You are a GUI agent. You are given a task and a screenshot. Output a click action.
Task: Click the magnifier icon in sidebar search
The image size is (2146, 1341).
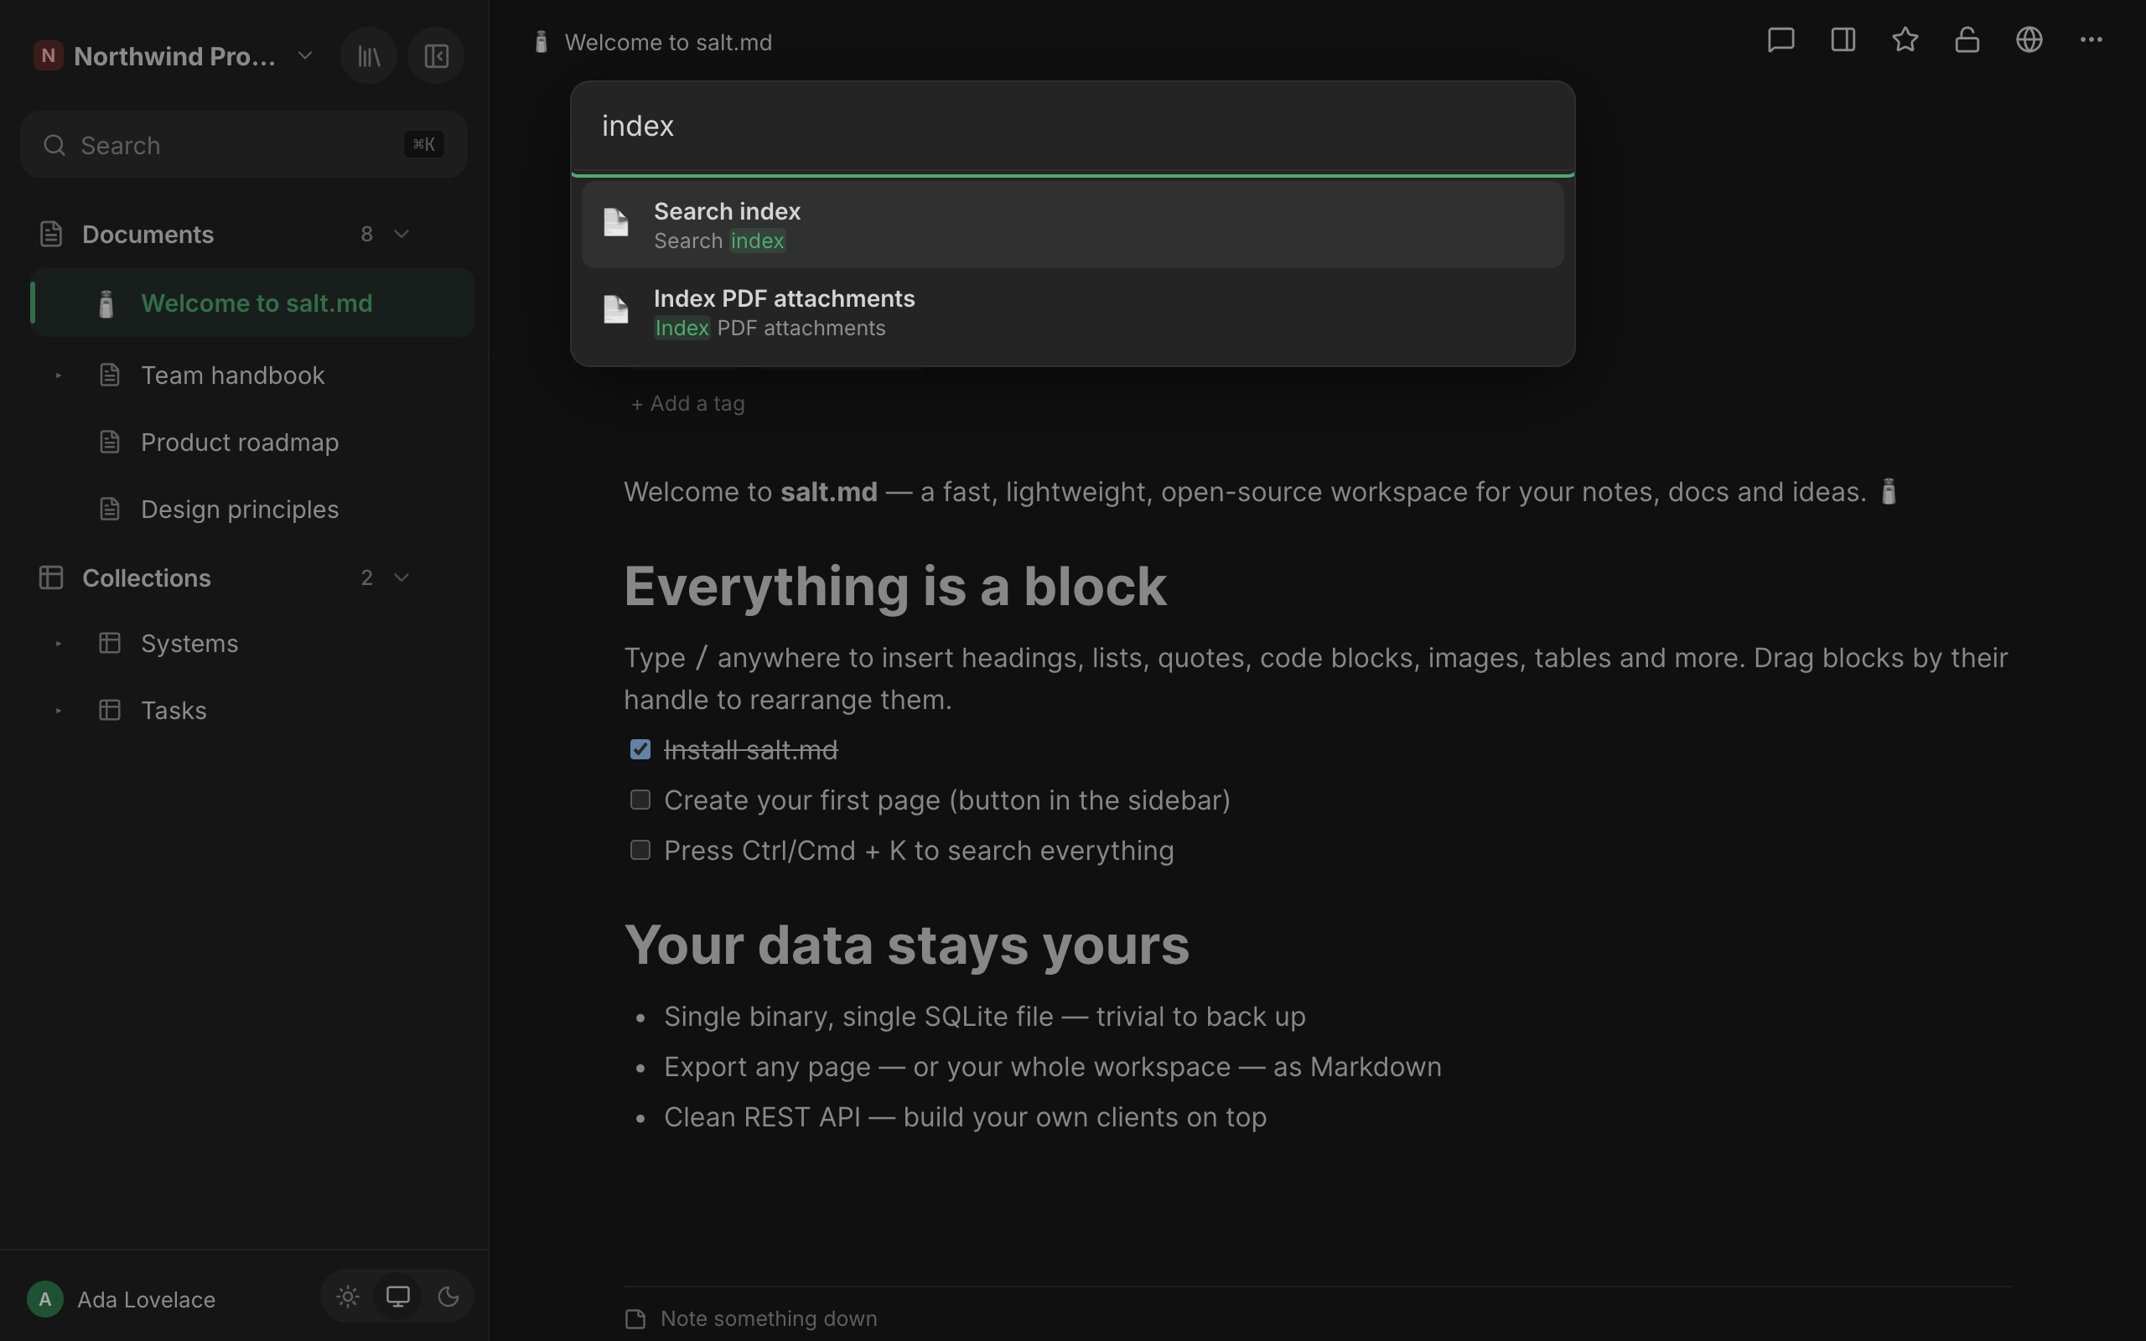55,146
